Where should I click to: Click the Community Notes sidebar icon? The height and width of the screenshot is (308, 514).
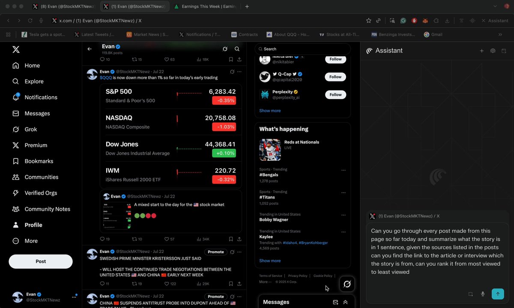pyautogui.click(x=16, y=209)
